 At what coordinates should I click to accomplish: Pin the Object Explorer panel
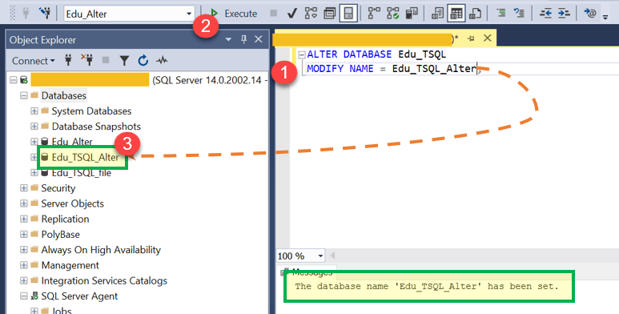[243, 39]
